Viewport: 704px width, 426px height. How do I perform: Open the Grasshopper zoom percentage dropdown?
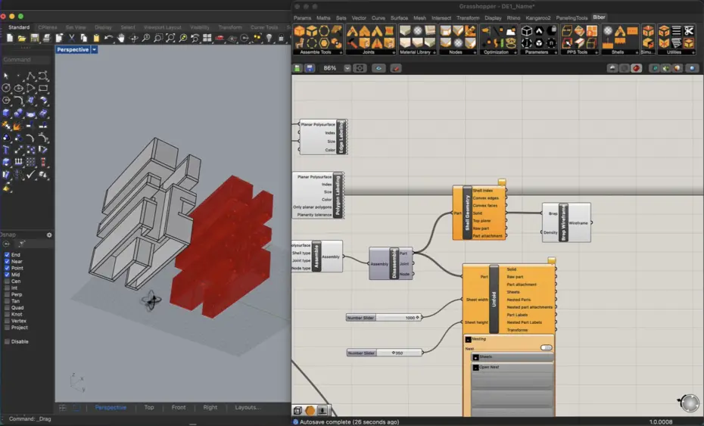[347, 68]
